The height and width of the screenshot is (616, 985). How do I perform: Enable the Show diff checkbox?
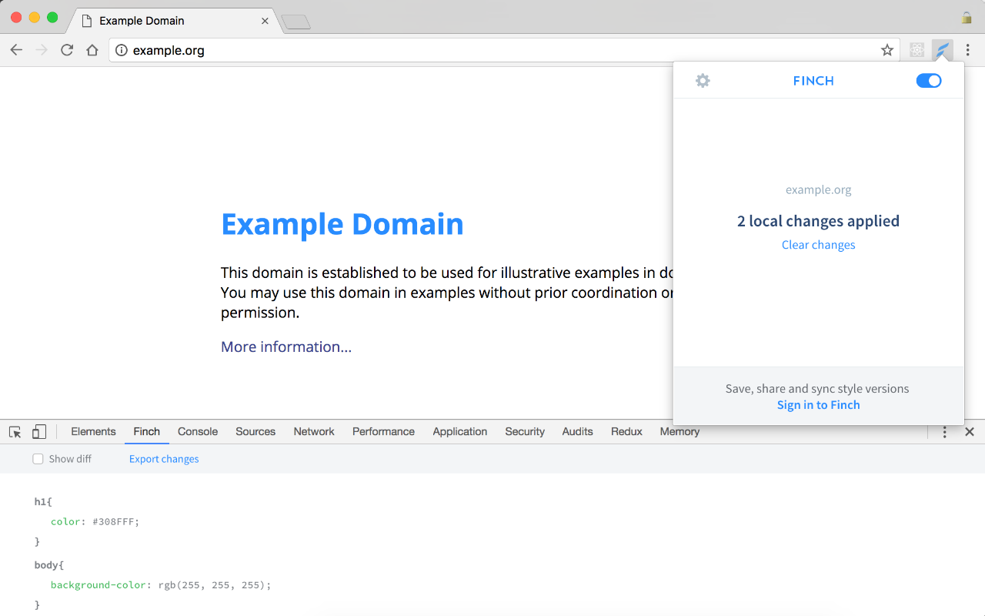coord(38,459)
